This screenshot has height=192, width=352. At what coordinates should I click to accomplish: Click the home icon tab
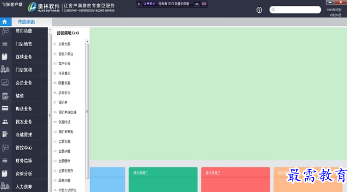(5, 22)
